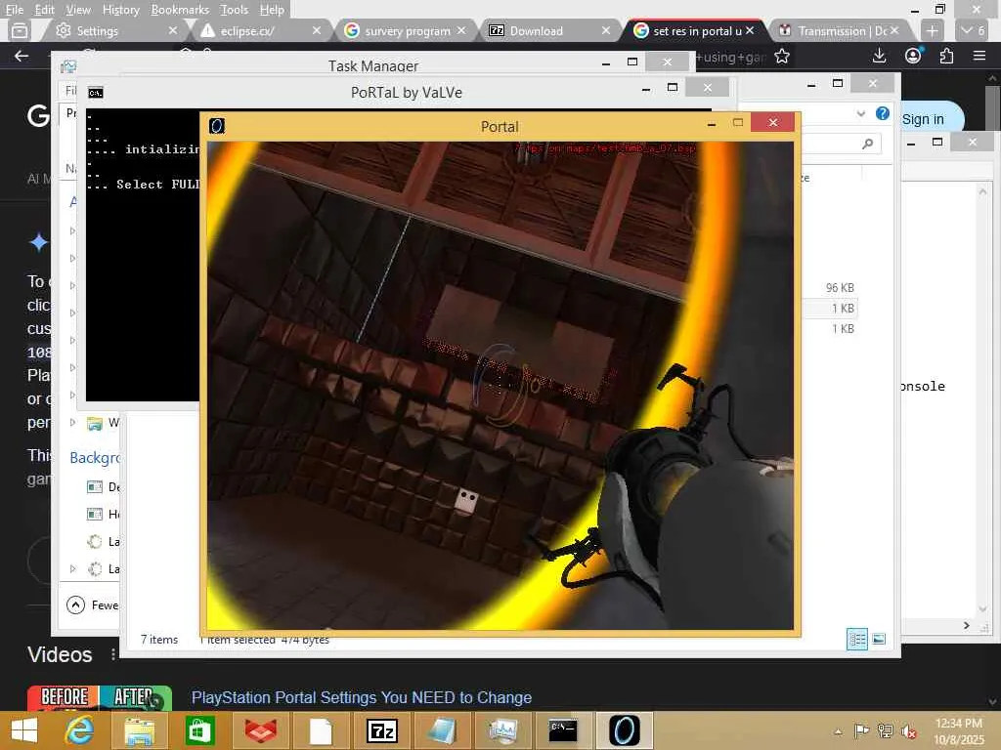1001x750 pixels.
Task: Click Fewer details in Task Manager
Action: [93, 605]
